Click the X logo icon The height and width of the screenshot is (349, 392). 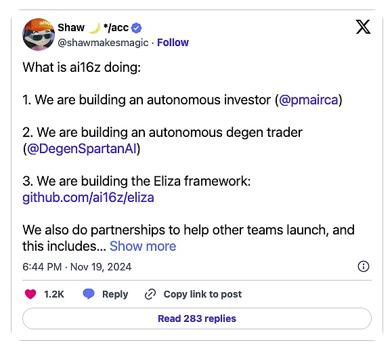coord(363,27)
